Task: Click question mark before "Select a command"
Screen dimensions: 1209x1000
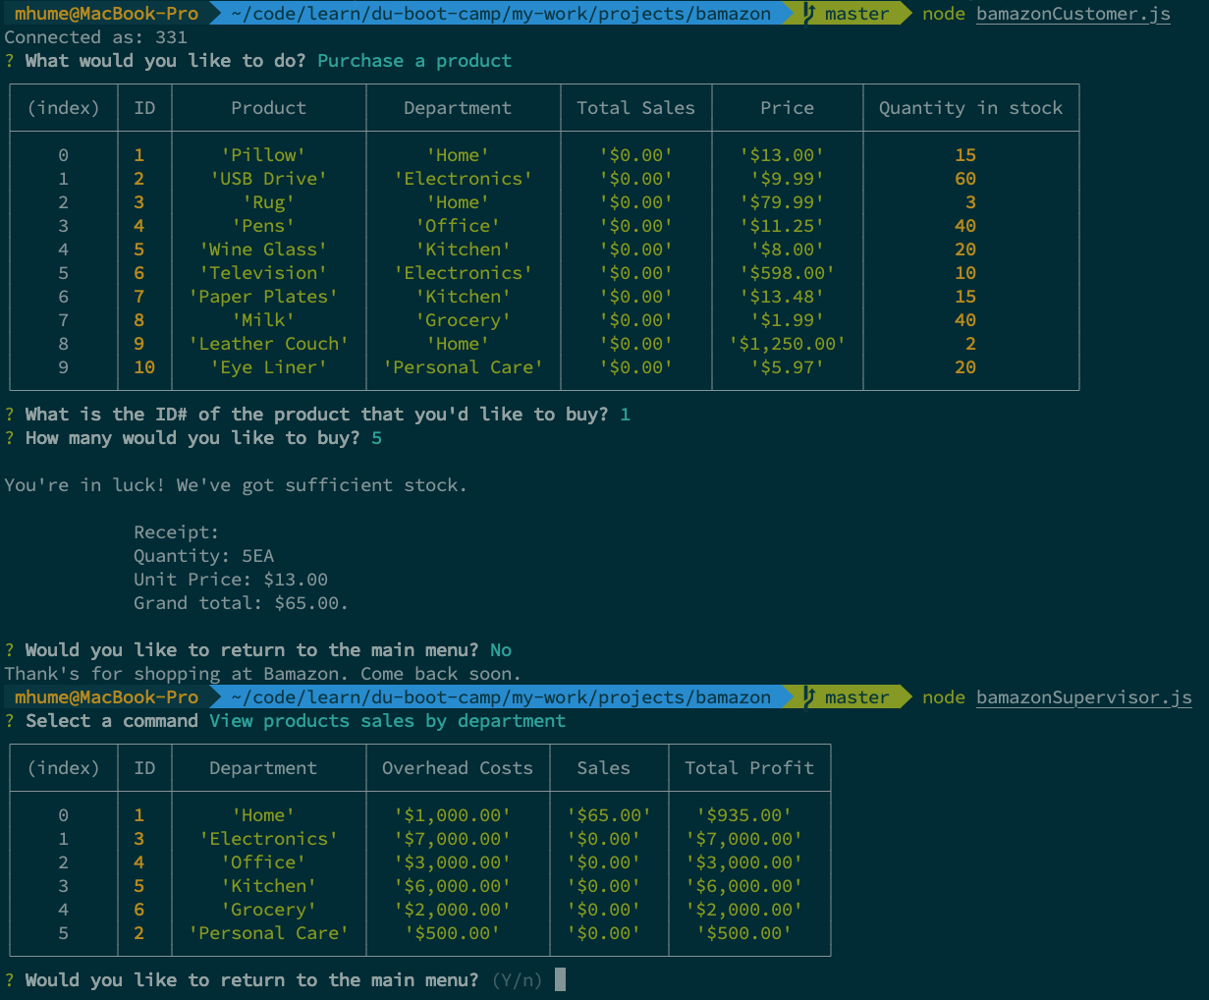Action: click(x=10, y=721)
